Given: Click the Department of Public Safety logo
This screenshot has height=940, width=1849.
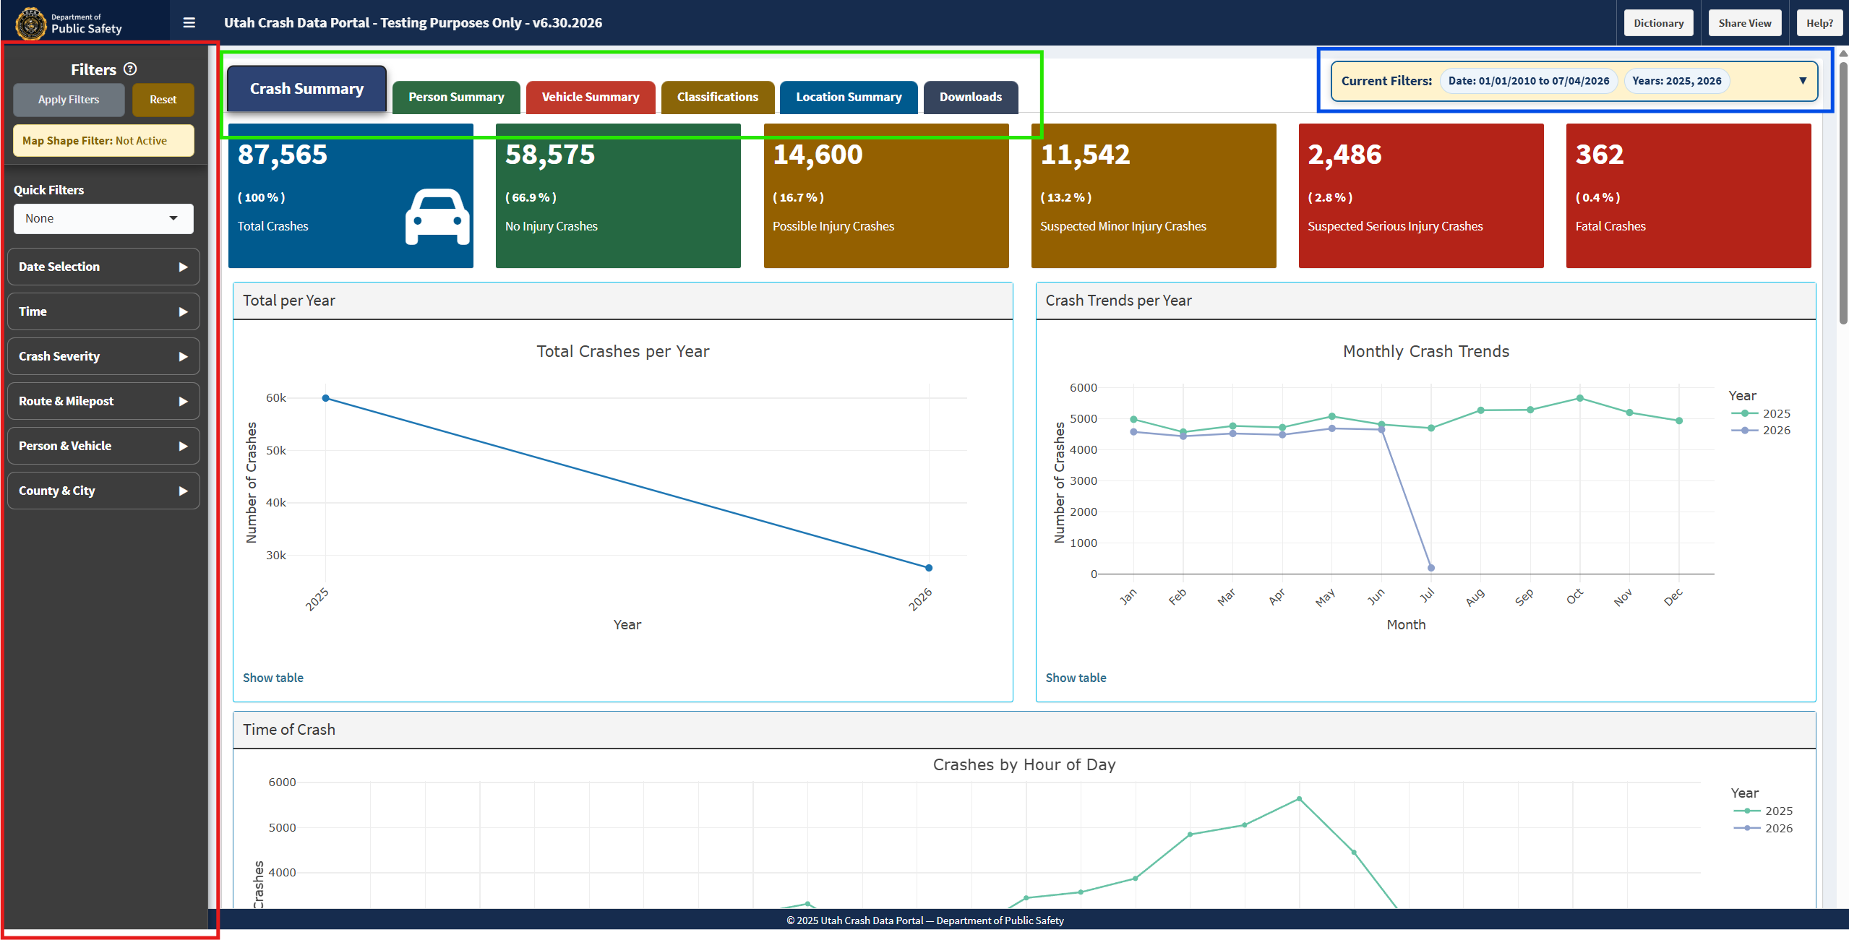Looking at the screenshot, I should pyautogui.click(x=69, y=22).
